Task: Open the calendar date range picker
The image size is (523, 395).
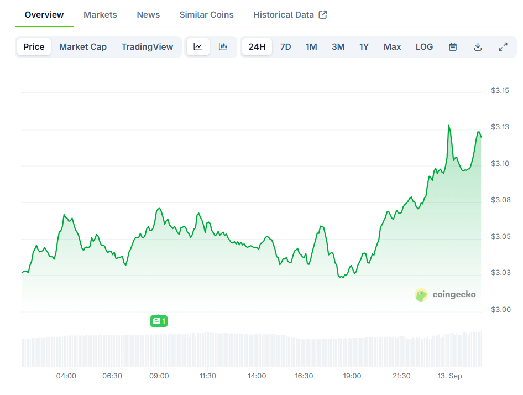Action: [x=453, y=47]
